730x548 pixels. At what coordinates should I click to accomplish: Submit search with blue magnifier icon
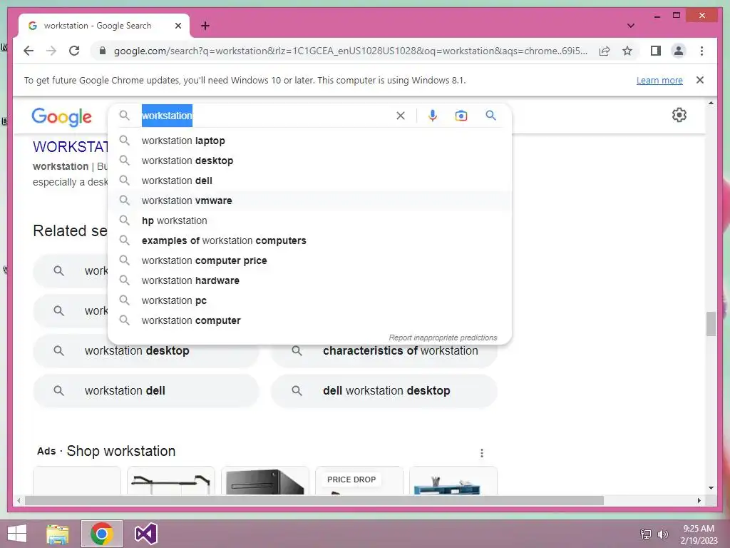click(490, 115)
